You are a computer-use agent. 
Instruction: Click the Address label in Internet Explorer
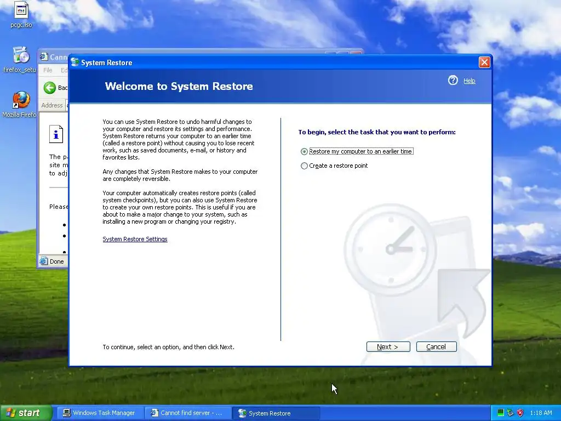pyautogui.click(x=52, y=105)
